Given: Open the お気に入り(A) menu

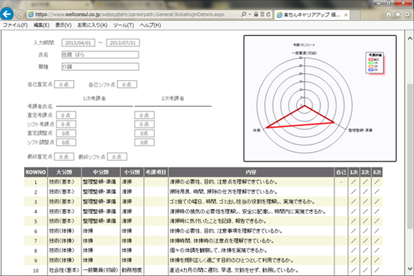Looking at the screenshot, I should pyautogui.click(x=92, y=25).
